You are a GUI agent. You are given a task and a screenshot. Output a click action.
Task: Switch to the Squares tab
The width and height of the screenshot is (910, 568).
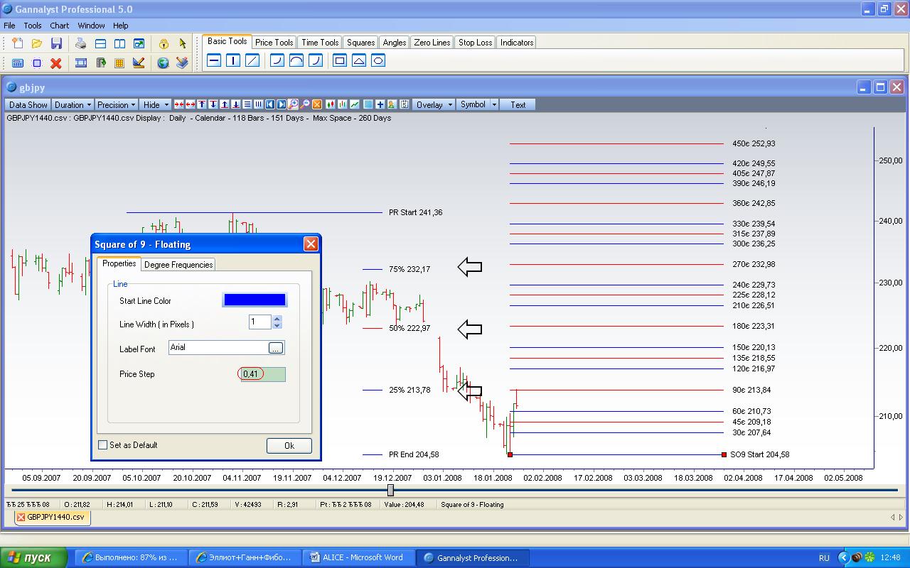click(x=360, y=43)
